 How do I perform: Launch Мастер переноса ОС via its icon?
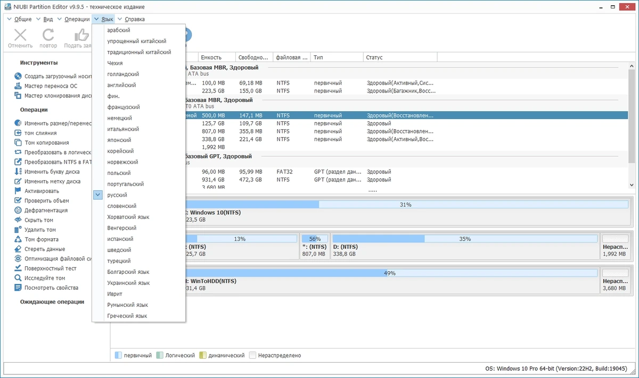18,86
